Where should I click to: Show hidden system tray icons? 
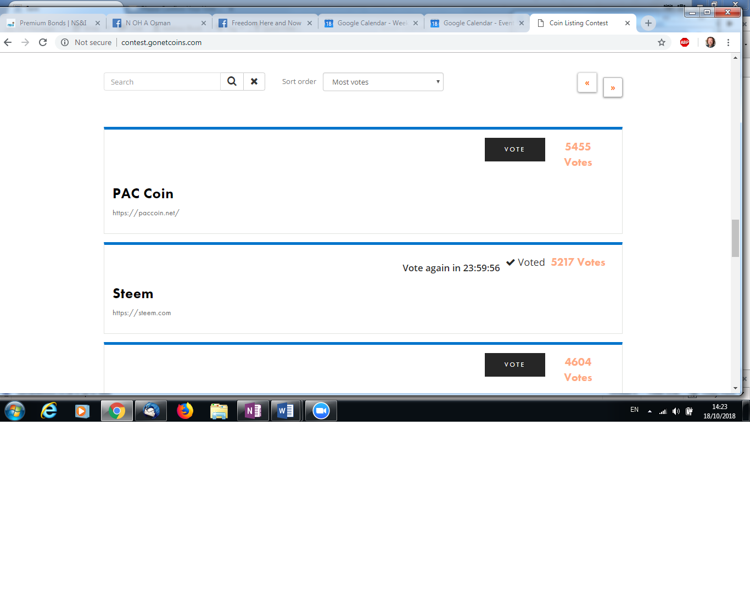(650, 411)
